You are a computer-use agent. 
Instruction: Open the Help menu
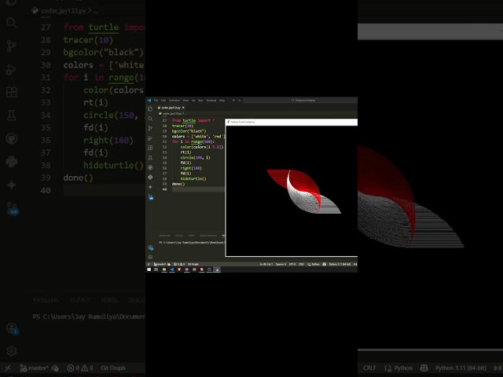(x=222, y=101)
